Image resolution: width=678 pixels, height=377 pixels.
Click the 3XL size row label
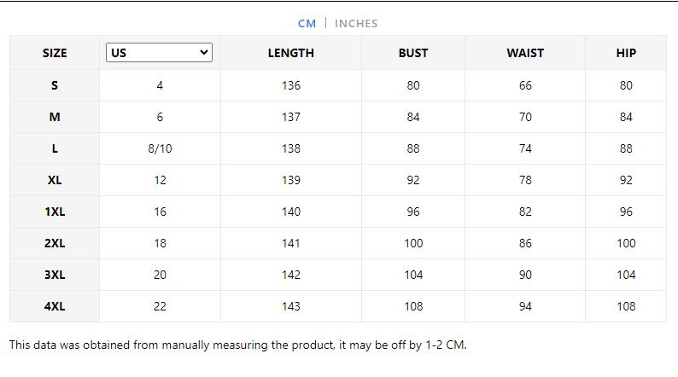pos(55,275)
